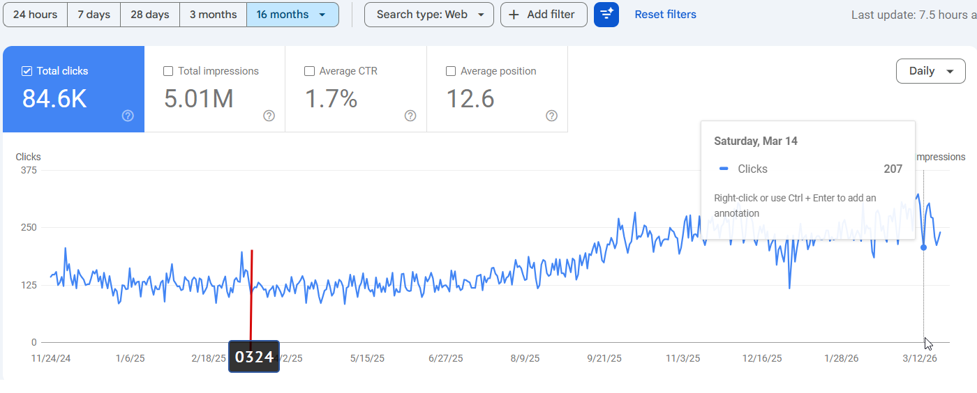Open help icon on Average position card
The width and height of the screenshot is (977, 393).
(551, 116)
